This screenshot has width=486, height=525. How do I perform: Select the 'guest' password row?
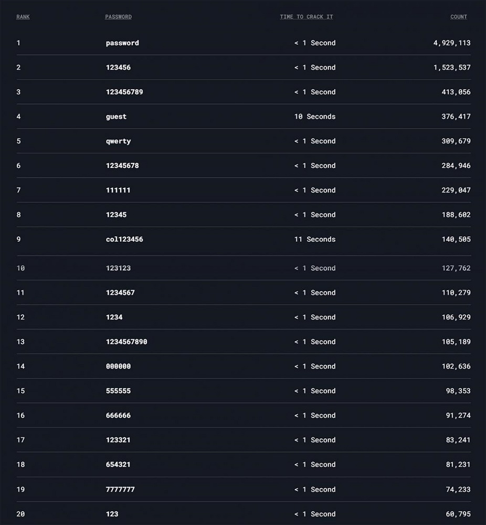[116, 117]
